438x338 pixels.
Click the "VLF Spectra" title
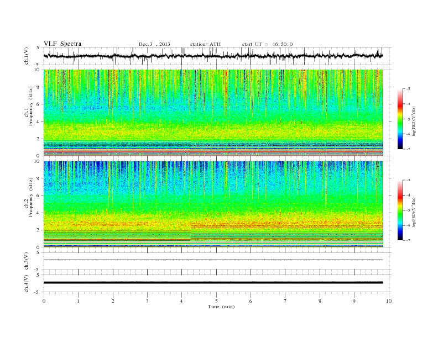tap(62, 44)
